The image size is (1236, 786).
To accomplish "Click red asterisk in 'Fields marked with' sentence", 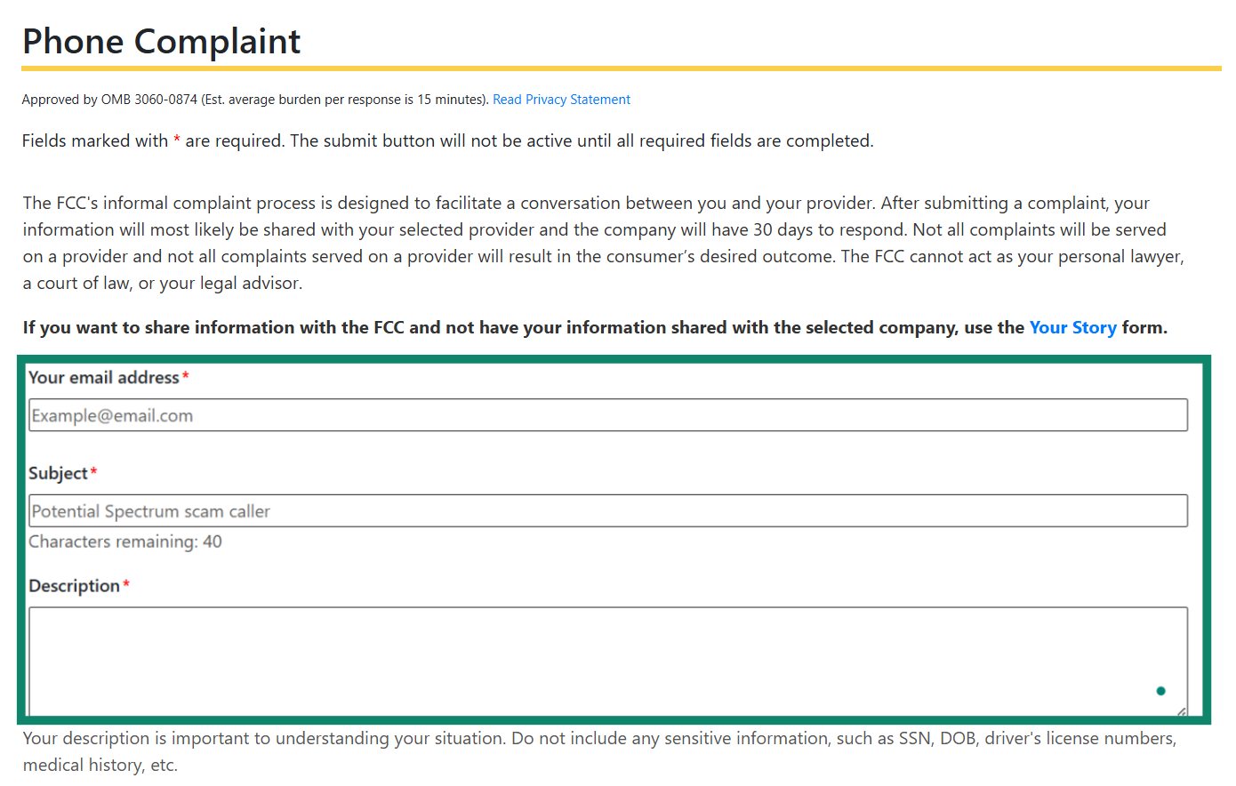I will pyautogui.click(x=177, y=140).
